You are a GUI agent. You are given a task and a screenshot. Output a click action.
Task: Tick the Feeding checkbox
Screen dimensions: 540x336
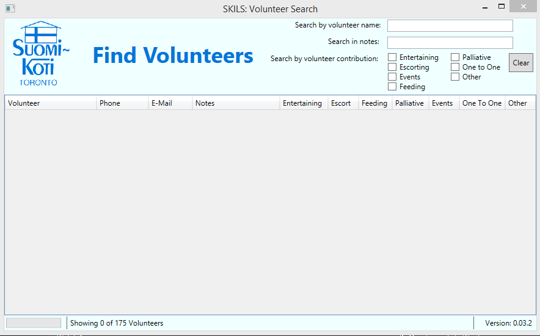(x=392, y=87)
